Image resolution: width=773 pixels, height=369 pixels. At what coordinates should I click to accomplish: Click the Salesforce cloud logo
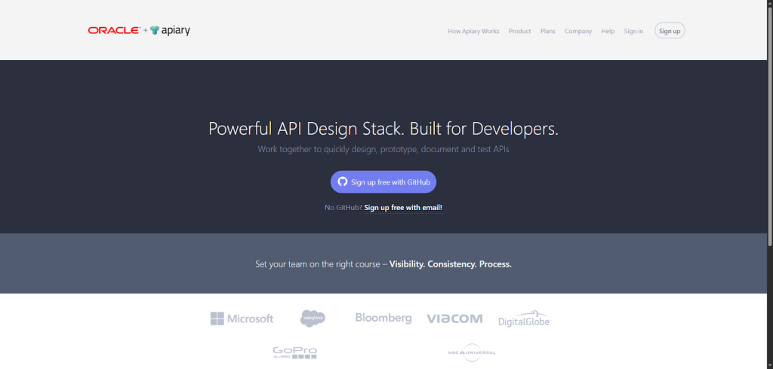[313, 319]
